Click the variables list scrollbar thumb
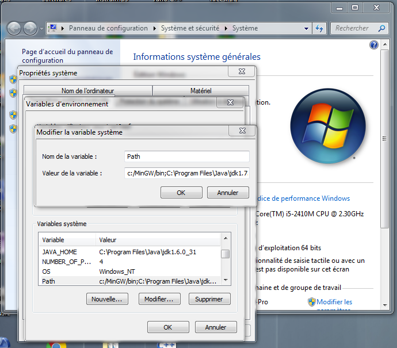Viewport: 397px width, 348px height. click(226, 254)
